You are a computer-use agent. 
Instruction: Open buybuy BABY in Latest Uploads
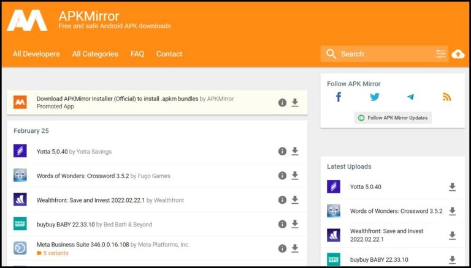tap(379, 259)
